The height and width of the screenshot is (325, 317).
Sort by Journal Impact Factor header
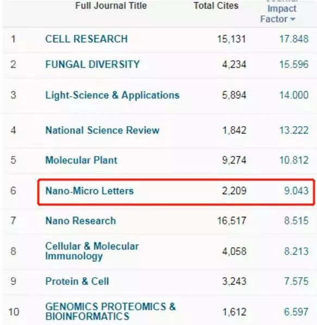[278, 12]
